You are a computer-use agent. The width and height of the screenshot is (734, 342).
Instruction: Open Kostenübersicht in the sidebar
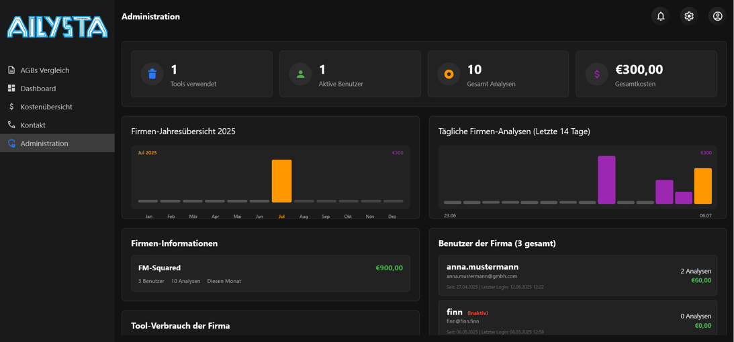[46, 107]
